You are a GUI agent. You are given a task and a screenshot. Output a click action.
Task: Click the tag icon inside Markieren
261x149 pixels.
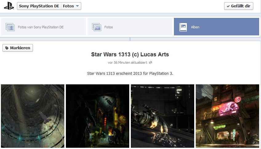point(7,48)
